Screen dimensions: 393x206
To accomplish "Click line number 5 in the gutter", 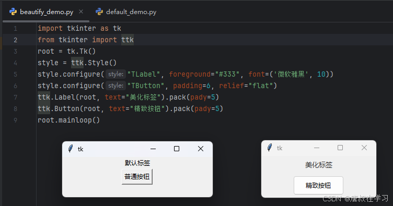I will (x=16, y=75).
